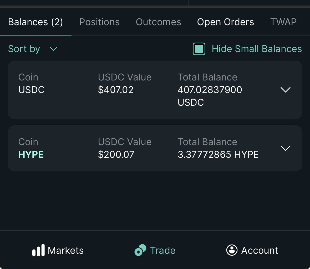This screenshot has width=310, height=269.
Task: Click the Account profile icon
Action: tap(232, 250)
